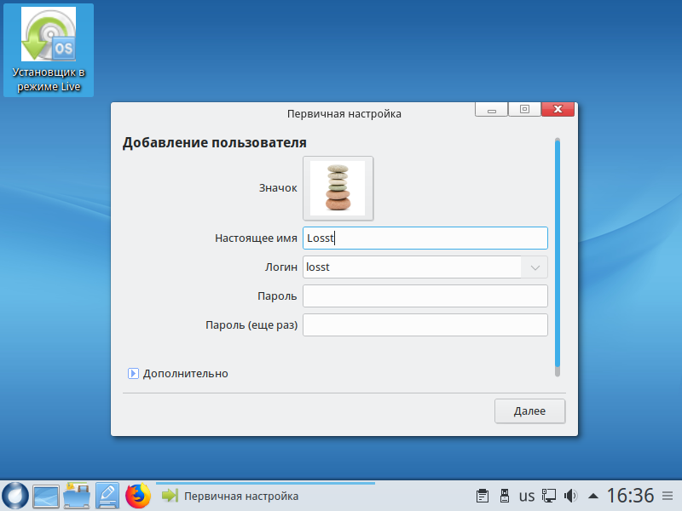This screenshot has height=511, width=682.
Task: Click the user avatar stones image
Action: 338,188
